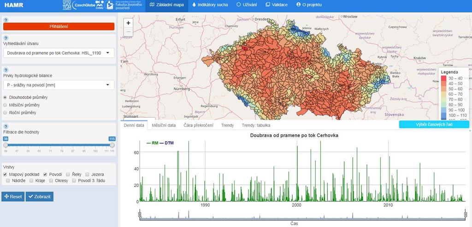472x227 pixels.
Task: Click the Reset button
Action: (x=13, y=197)
